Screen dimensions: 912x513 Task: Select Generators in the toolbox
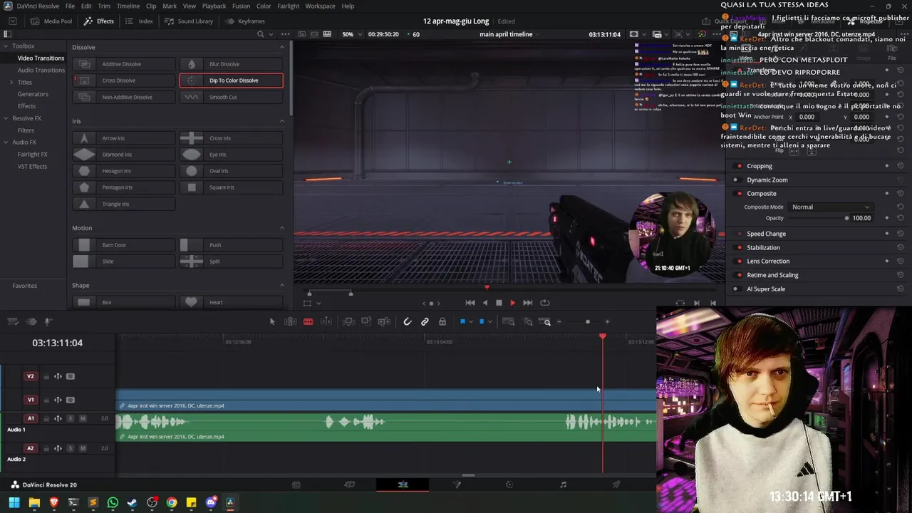33,94
